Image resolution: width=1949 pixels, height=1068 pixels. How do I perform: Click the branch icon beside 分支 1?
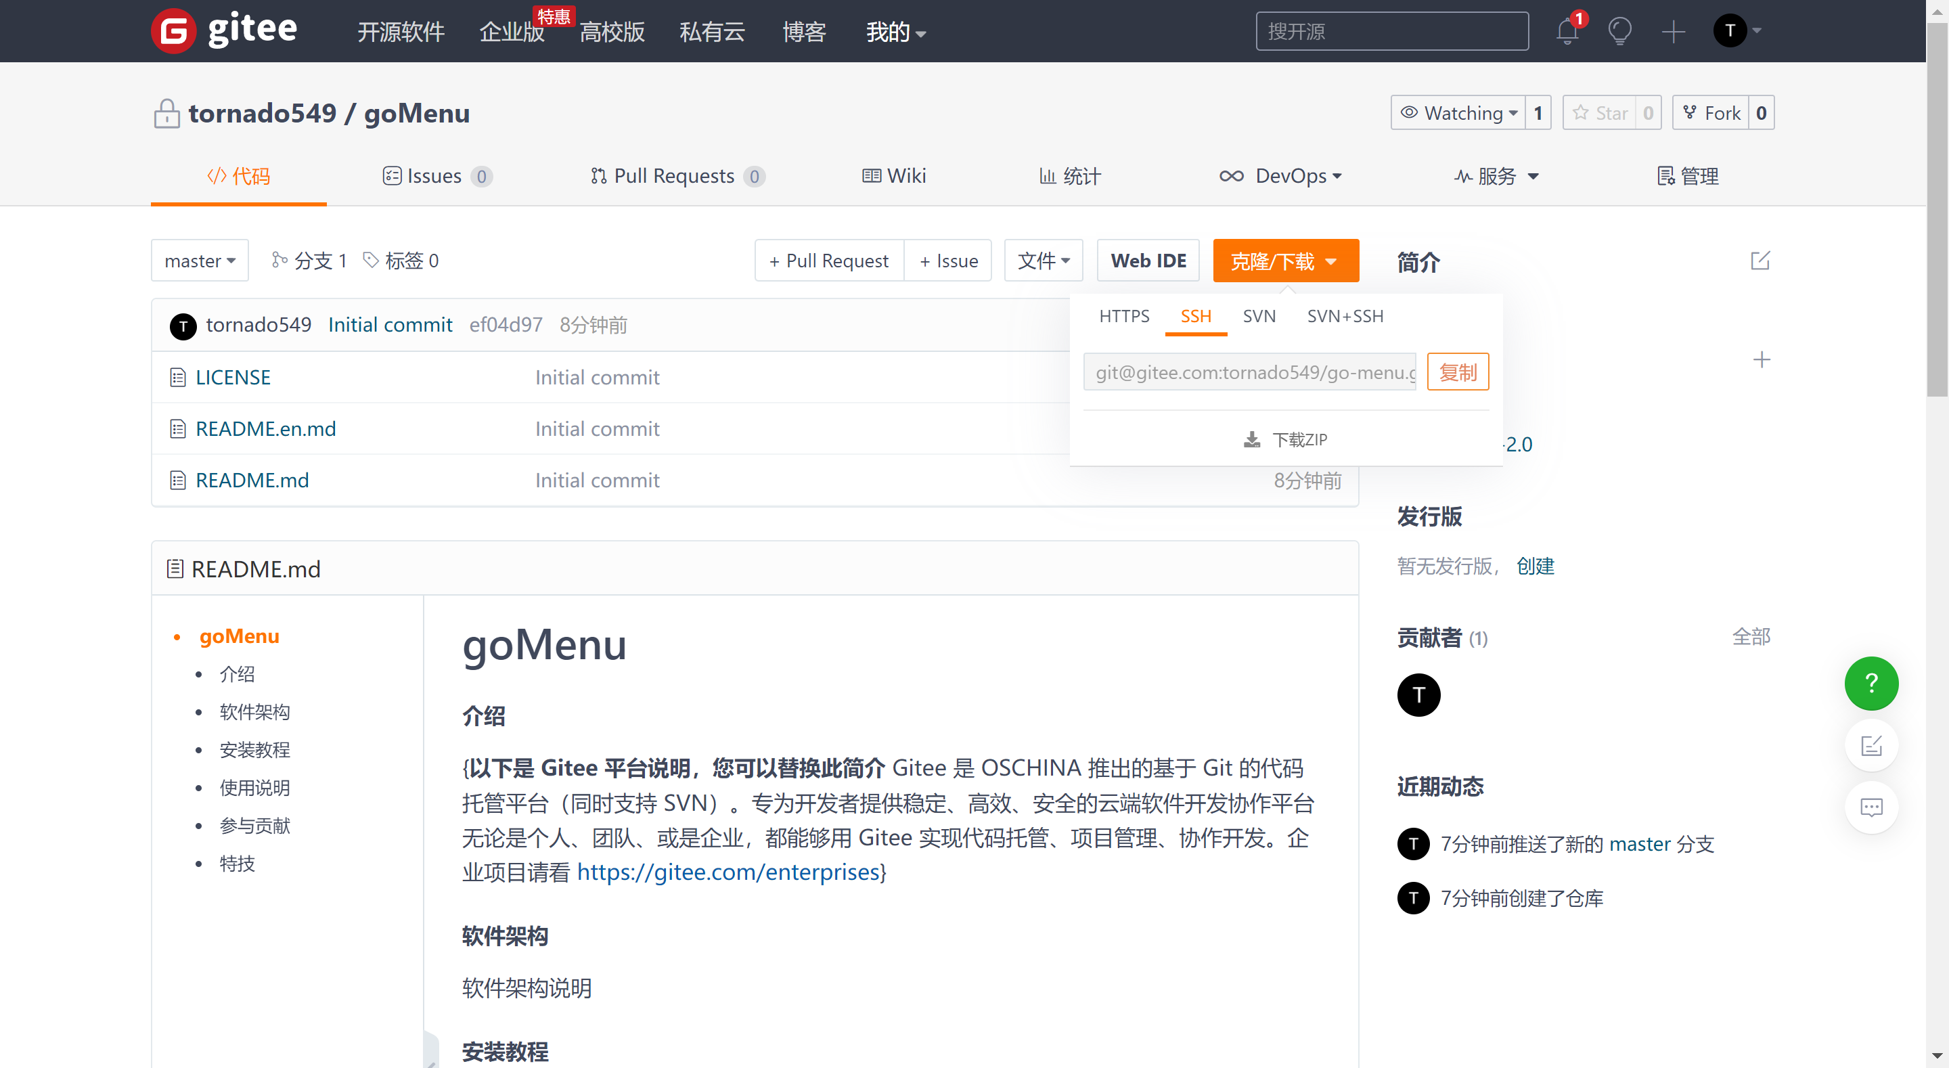279,261
